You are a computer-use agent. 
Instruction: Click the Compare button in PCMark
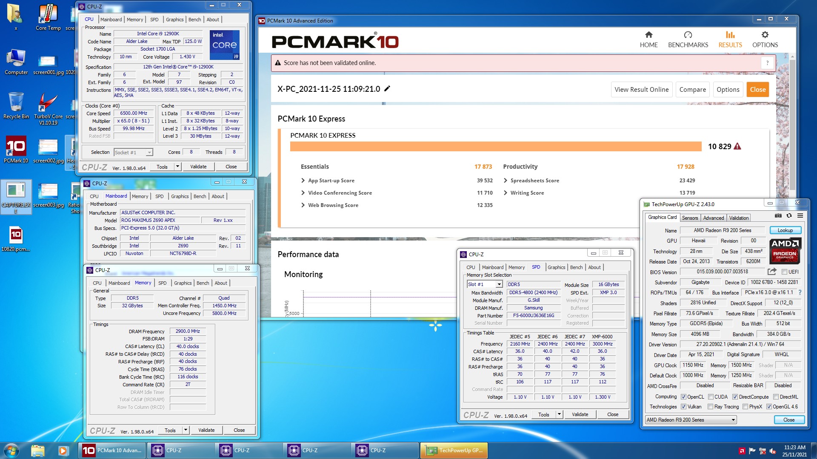(x=692, y=90)
